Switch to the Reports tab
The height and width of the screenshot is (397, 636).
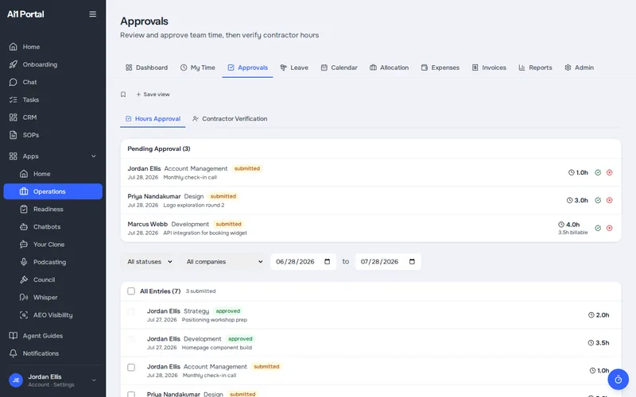[x=535, y=67]
